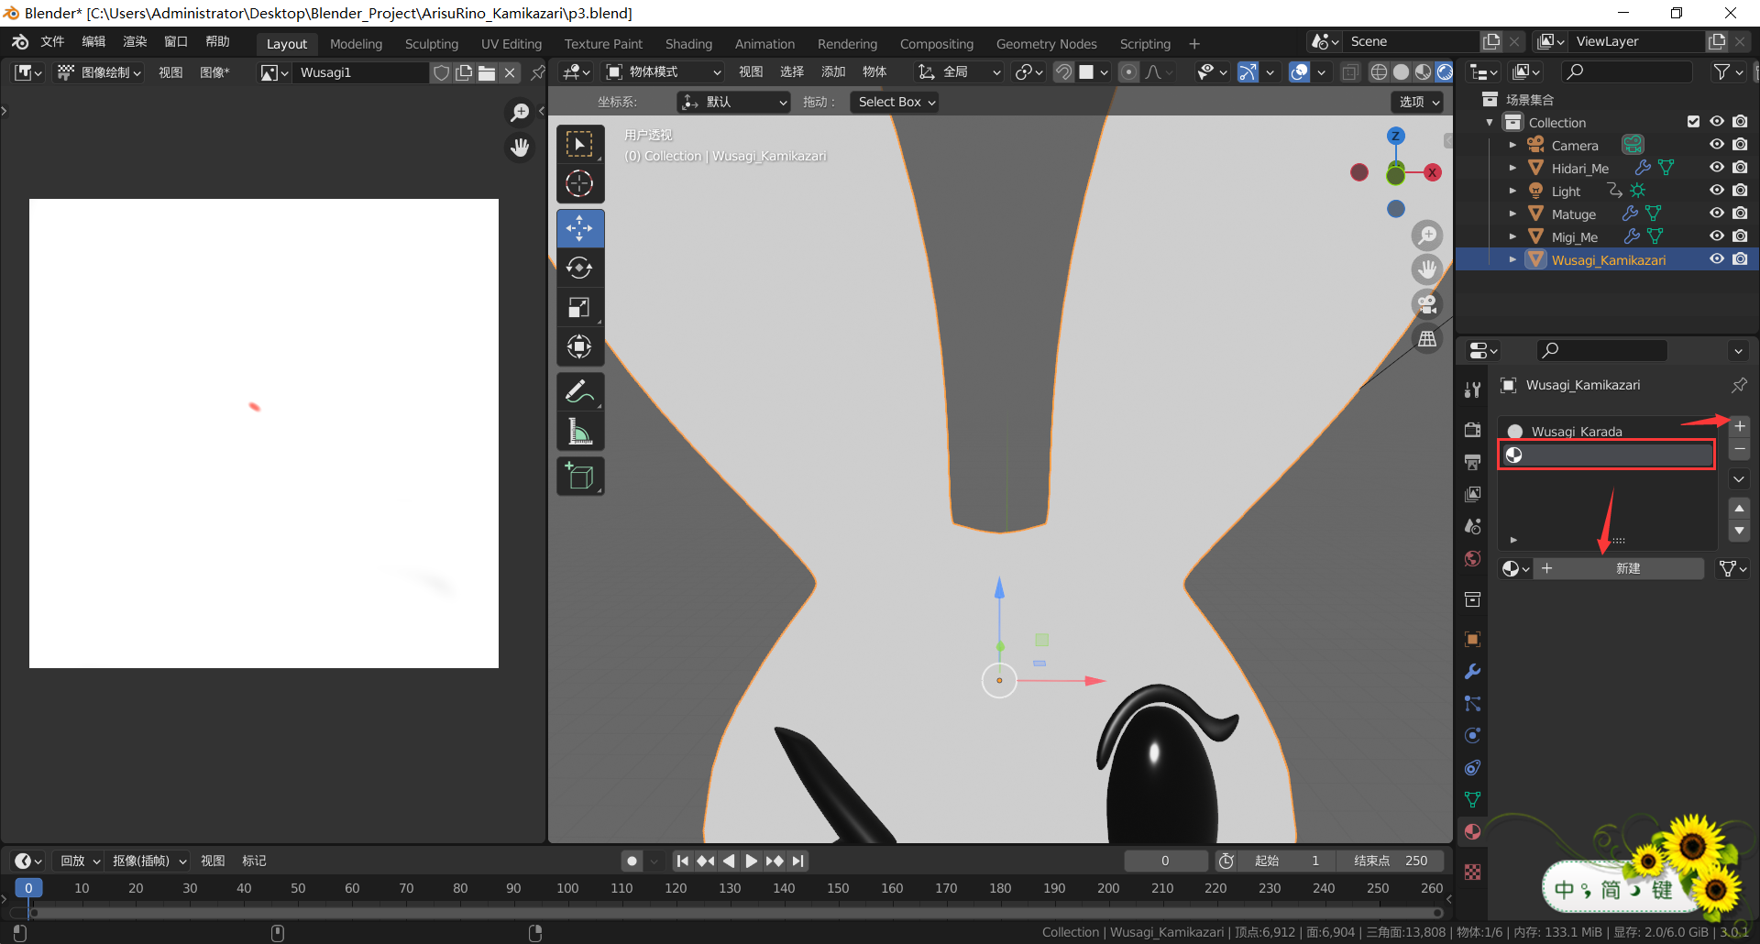
Task: Select the Rotate tool in viewport toolbar
Action: pyautogui.click(x=579, y=268)
